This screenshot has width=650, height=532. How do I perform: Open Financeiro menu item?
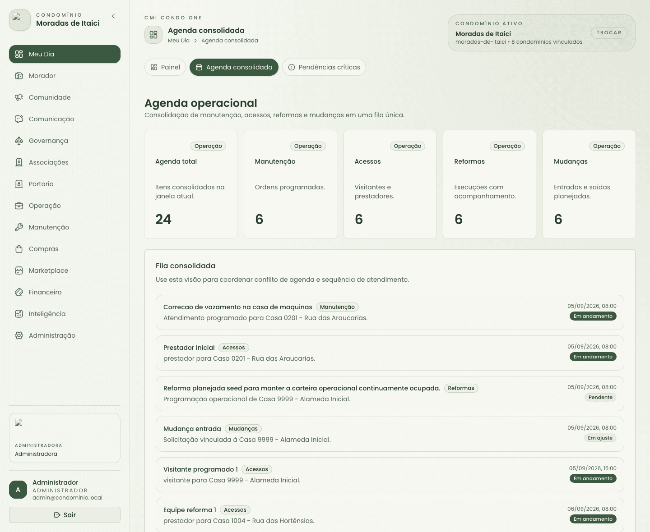click(x=65, y=292)
